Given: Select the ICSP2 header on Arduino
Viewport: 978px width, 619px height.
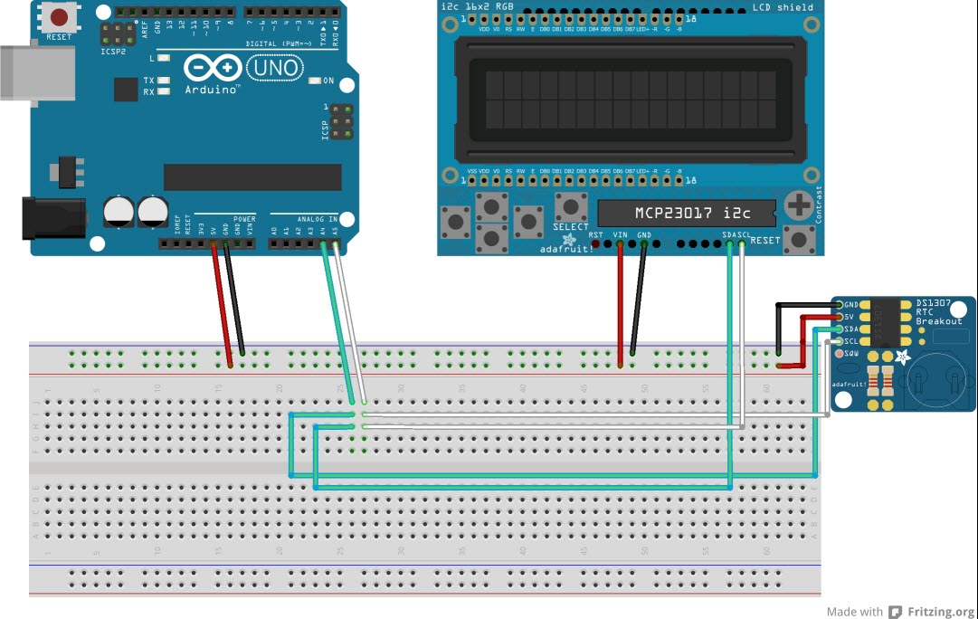Looking at the screenshot, I should (x=118, y=33).
